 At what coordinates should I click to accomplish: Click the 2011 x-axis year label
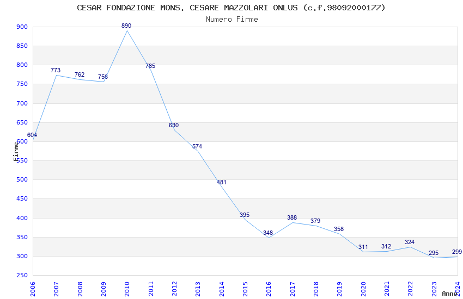pyautogui.click(x=151, y=289)
